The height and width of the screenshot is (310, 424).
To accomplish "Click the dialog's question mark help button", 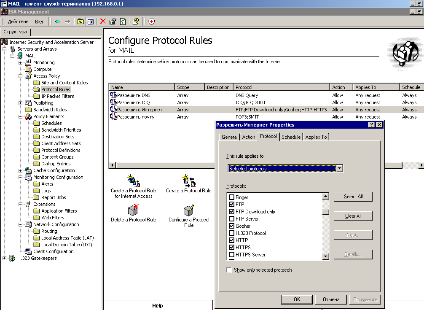I will click(x=372, y=125).
